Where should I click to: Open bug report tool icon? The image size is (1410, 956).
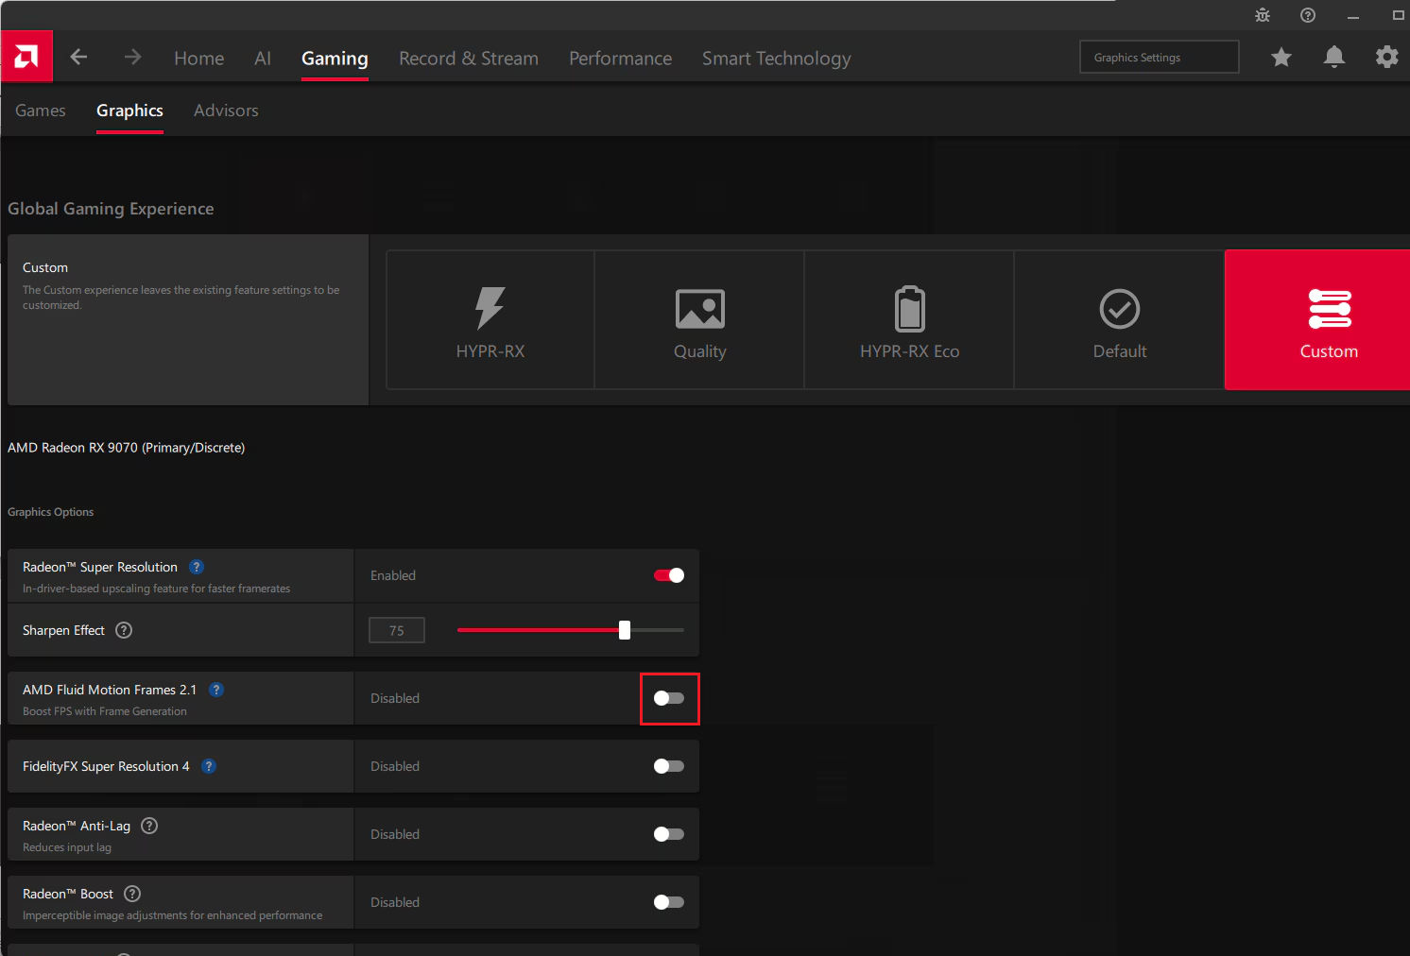1263,15
